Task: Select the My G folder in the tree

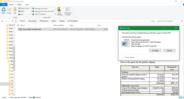Action: [10, 25]
